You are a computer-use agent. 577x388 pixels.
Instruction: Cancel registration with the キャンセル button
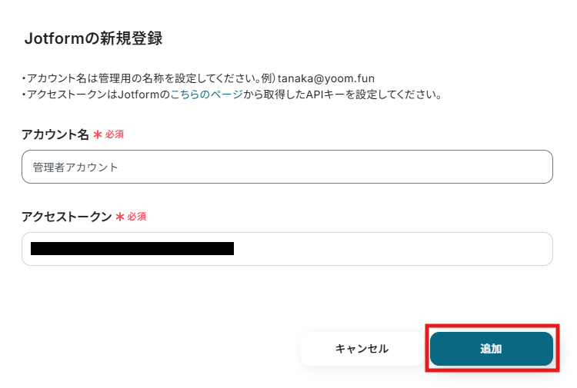click(x=362, y=349)
